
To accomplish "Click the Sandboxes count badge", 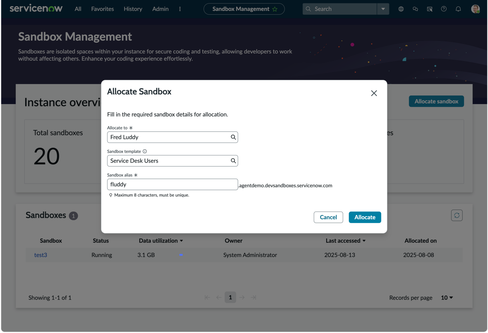I will 73,216.
